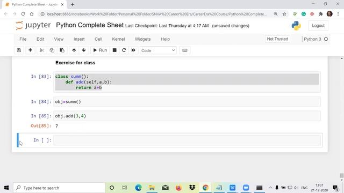Click the page vertical scrollbar thumb

(342, 175)
